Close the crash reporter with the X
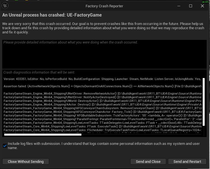The height and width of the screenshot is (169, 210). (x=202, y=6)
